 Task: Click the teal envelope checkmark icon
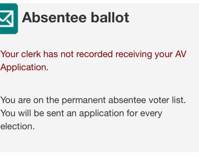click(8, 18)
